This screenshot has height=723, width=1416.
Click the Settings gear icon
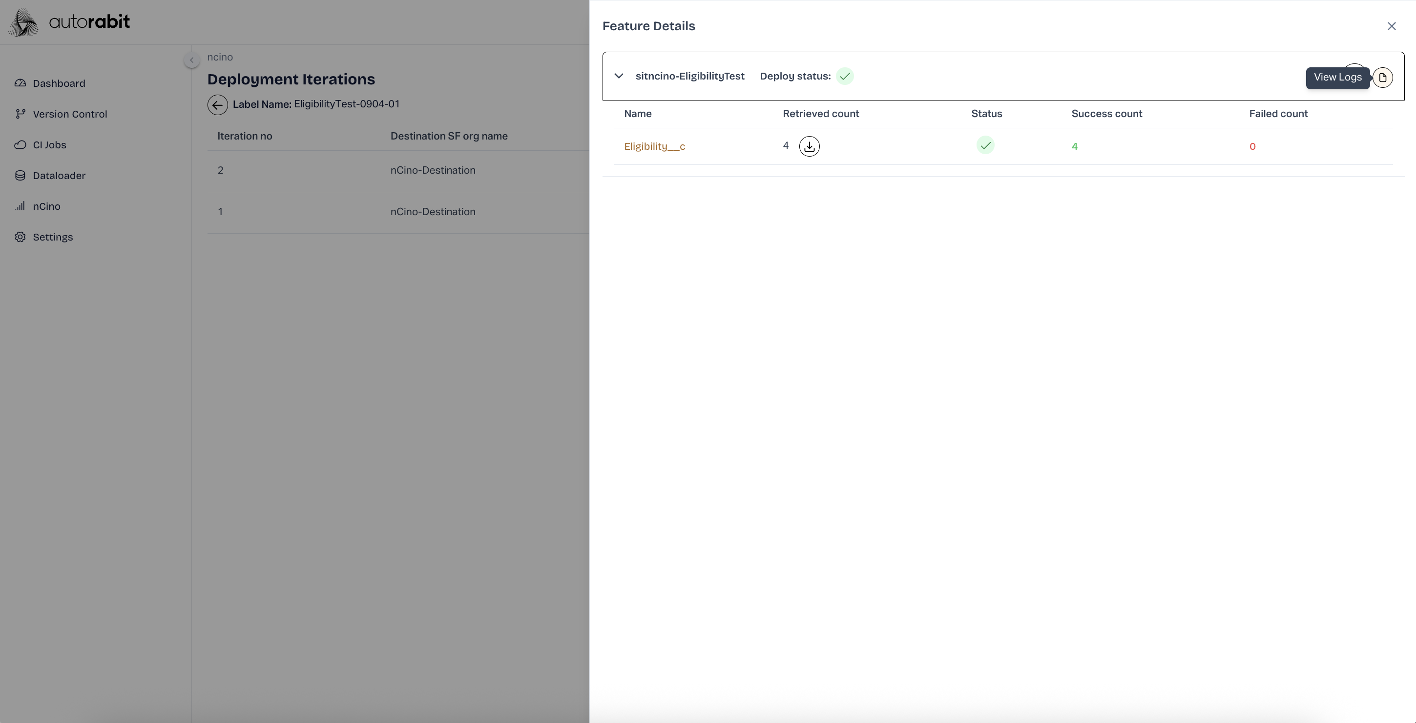pos(21,237)
